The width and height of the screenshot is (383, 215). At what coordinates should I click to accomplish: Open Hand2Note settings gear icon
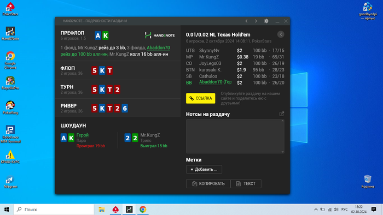pyautogui.click(x=266, y=21)
